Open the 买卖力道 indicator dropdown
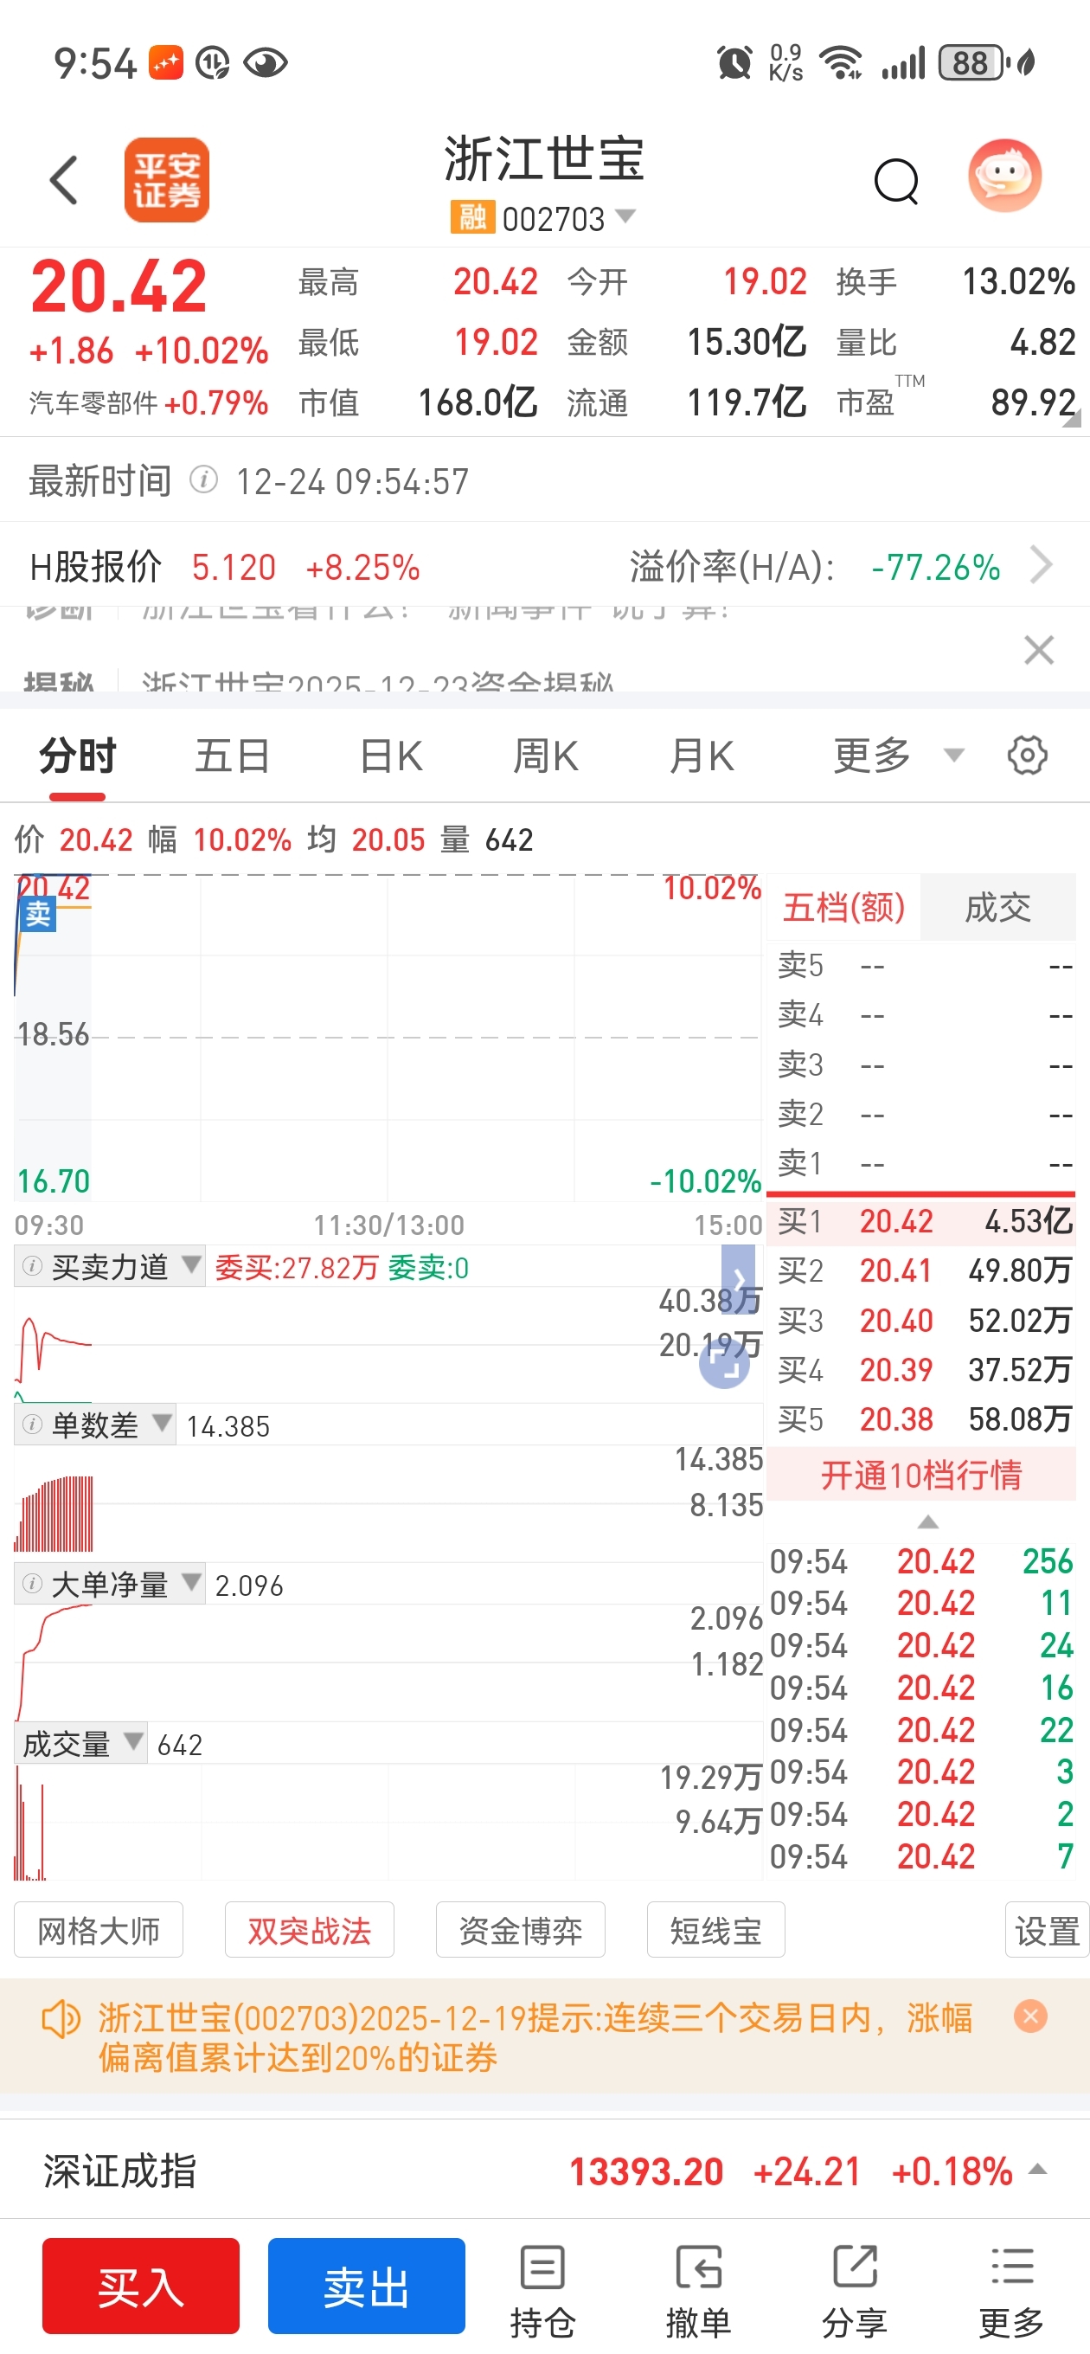Viewport: 1090px width, 2354px height. coord(110,1266)
